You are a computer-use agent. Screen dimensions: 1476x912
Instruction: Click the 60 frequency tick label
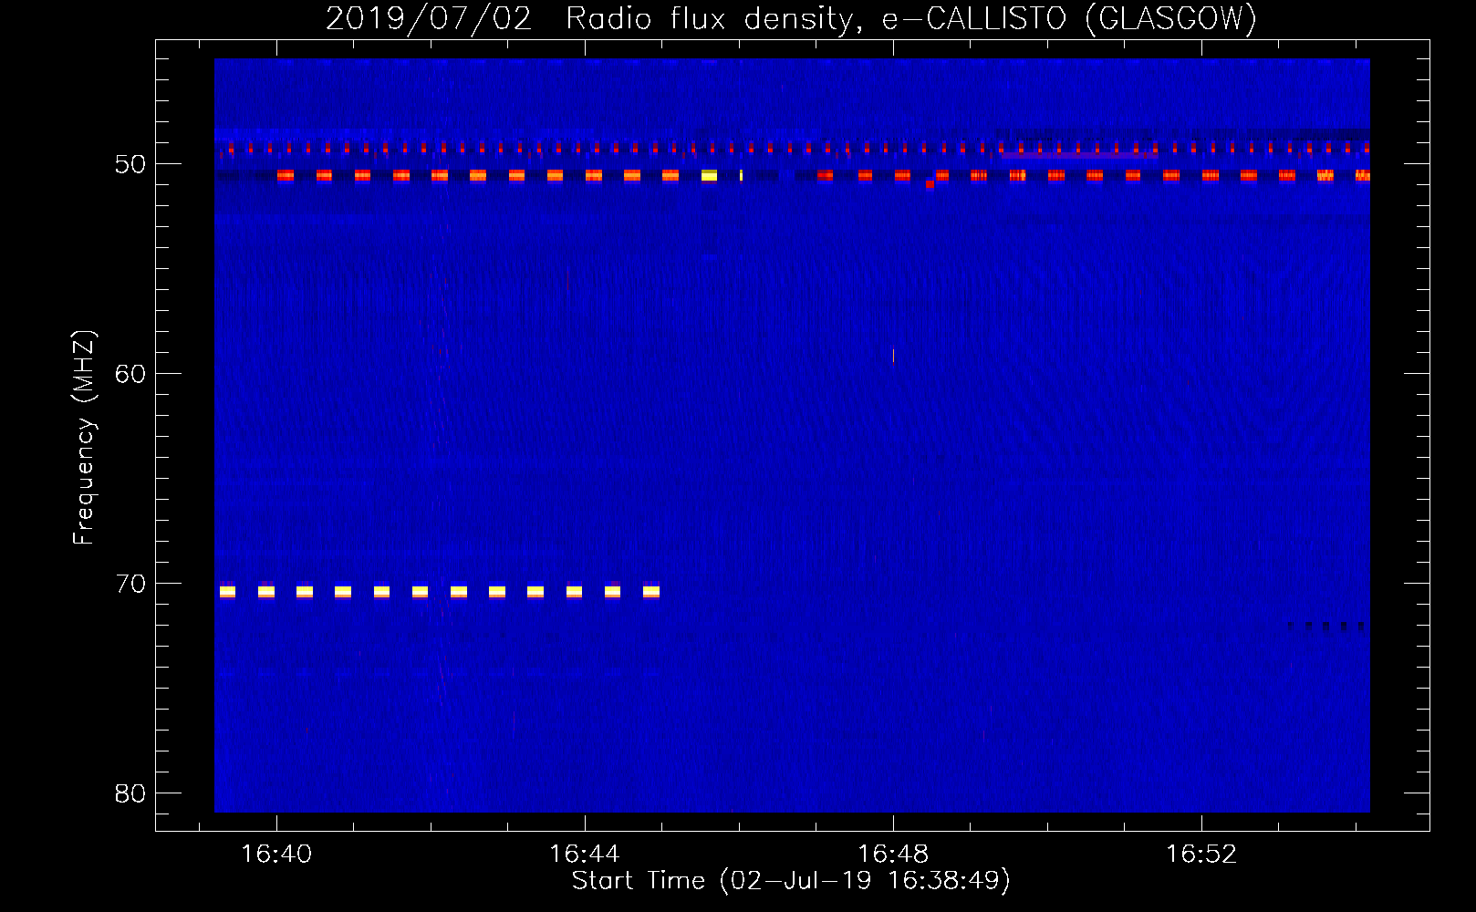pyautogui.click(x=130, y=374)
